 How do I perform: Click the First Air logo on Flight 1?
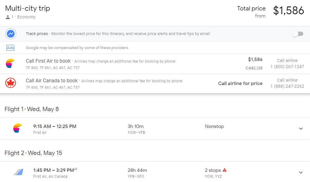(x=18, y=128)
